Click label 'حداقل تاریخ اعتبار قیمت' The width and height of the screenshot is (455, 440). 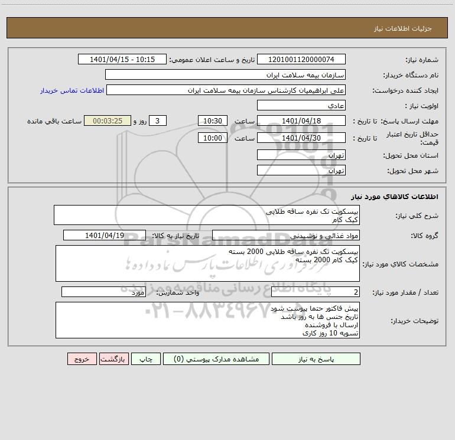coord(412,138)
